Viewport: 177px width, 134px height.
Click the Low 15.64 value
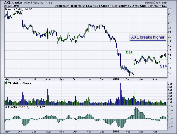pos(93,6)
